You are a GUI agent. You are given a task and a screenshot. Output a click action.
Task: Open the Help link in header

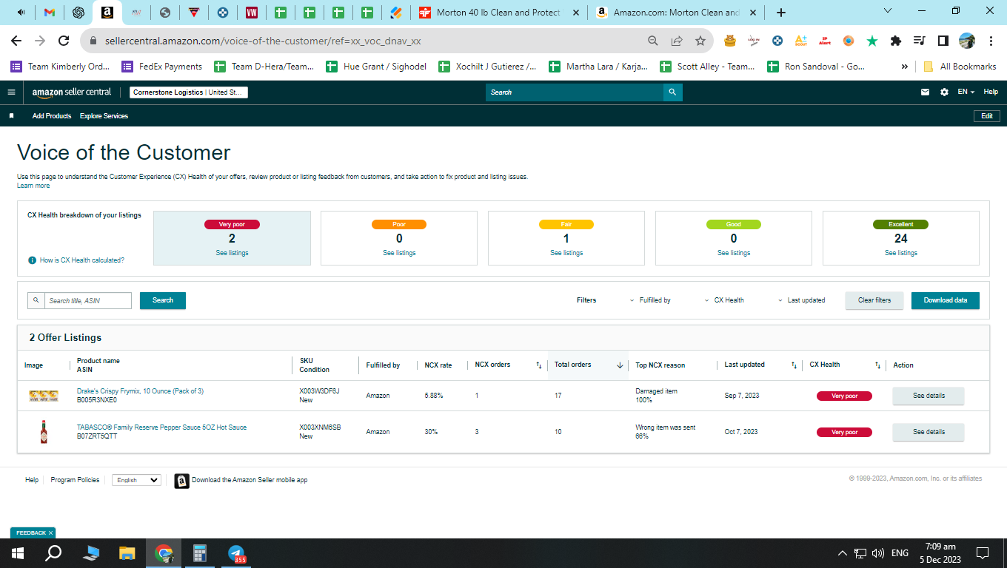pyautogui.click(x=991, y=92)
